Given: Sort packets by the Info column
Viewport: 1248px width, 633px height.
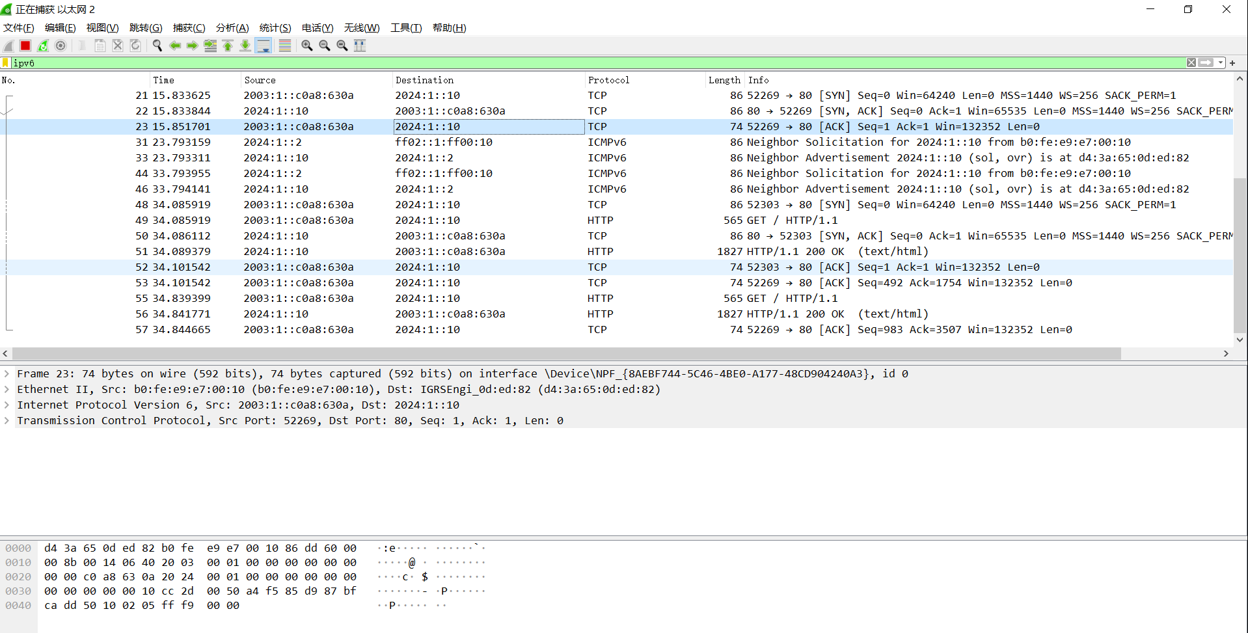Looking at the screenshot, I should click(x=989, y=80).
